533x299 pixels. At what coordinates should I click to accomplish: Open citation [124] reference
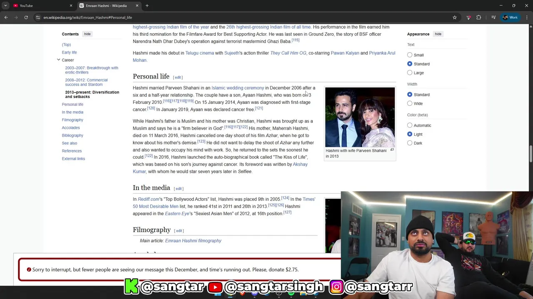[x=285, y=198]
